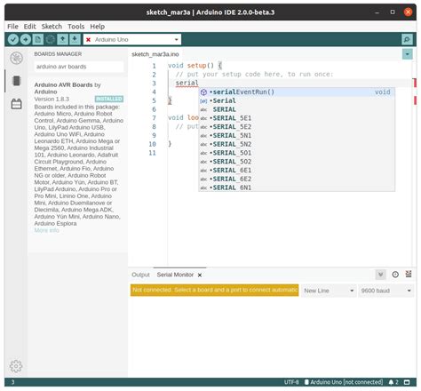Click the More info link
The height and width of the screenshot is (391, 421).
coord(46,230)
